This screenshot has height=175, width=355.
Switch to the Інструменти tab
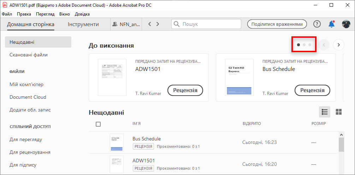(x=83, y=24)
